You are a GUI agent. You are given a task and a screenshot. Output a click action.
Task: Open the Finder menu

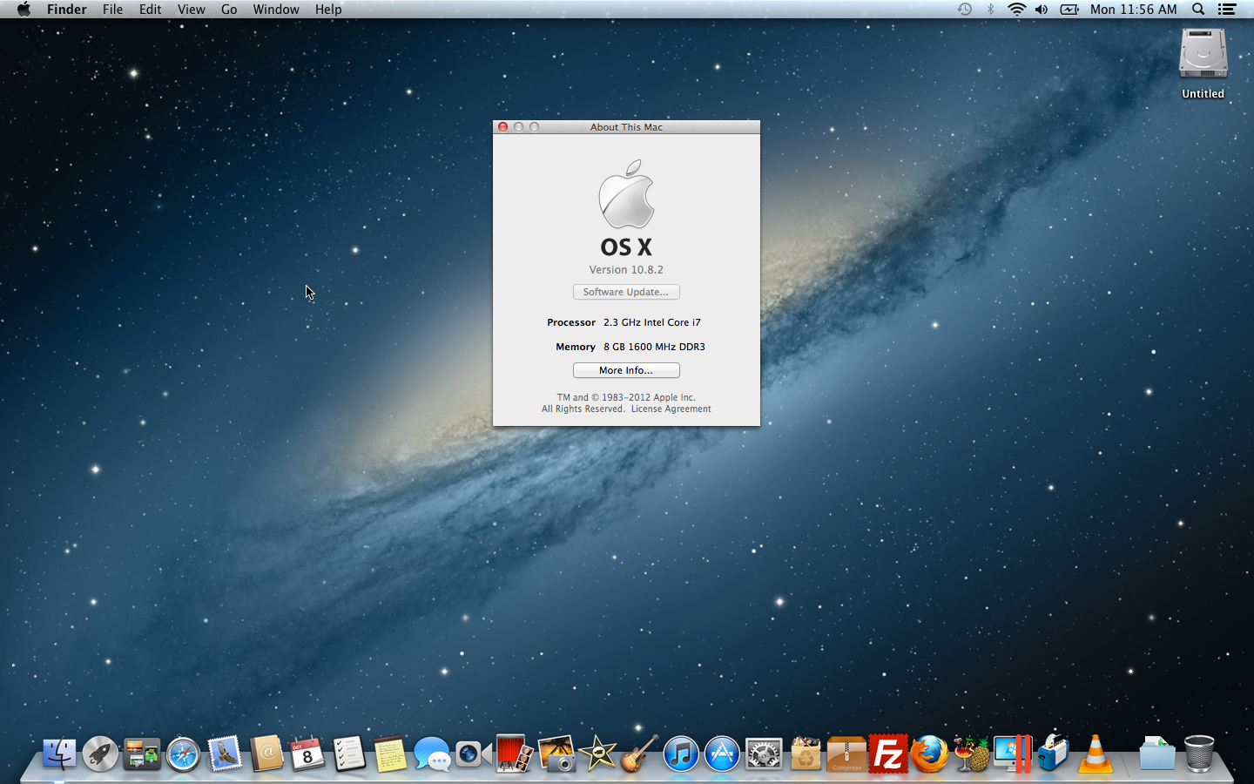[67, 10]
